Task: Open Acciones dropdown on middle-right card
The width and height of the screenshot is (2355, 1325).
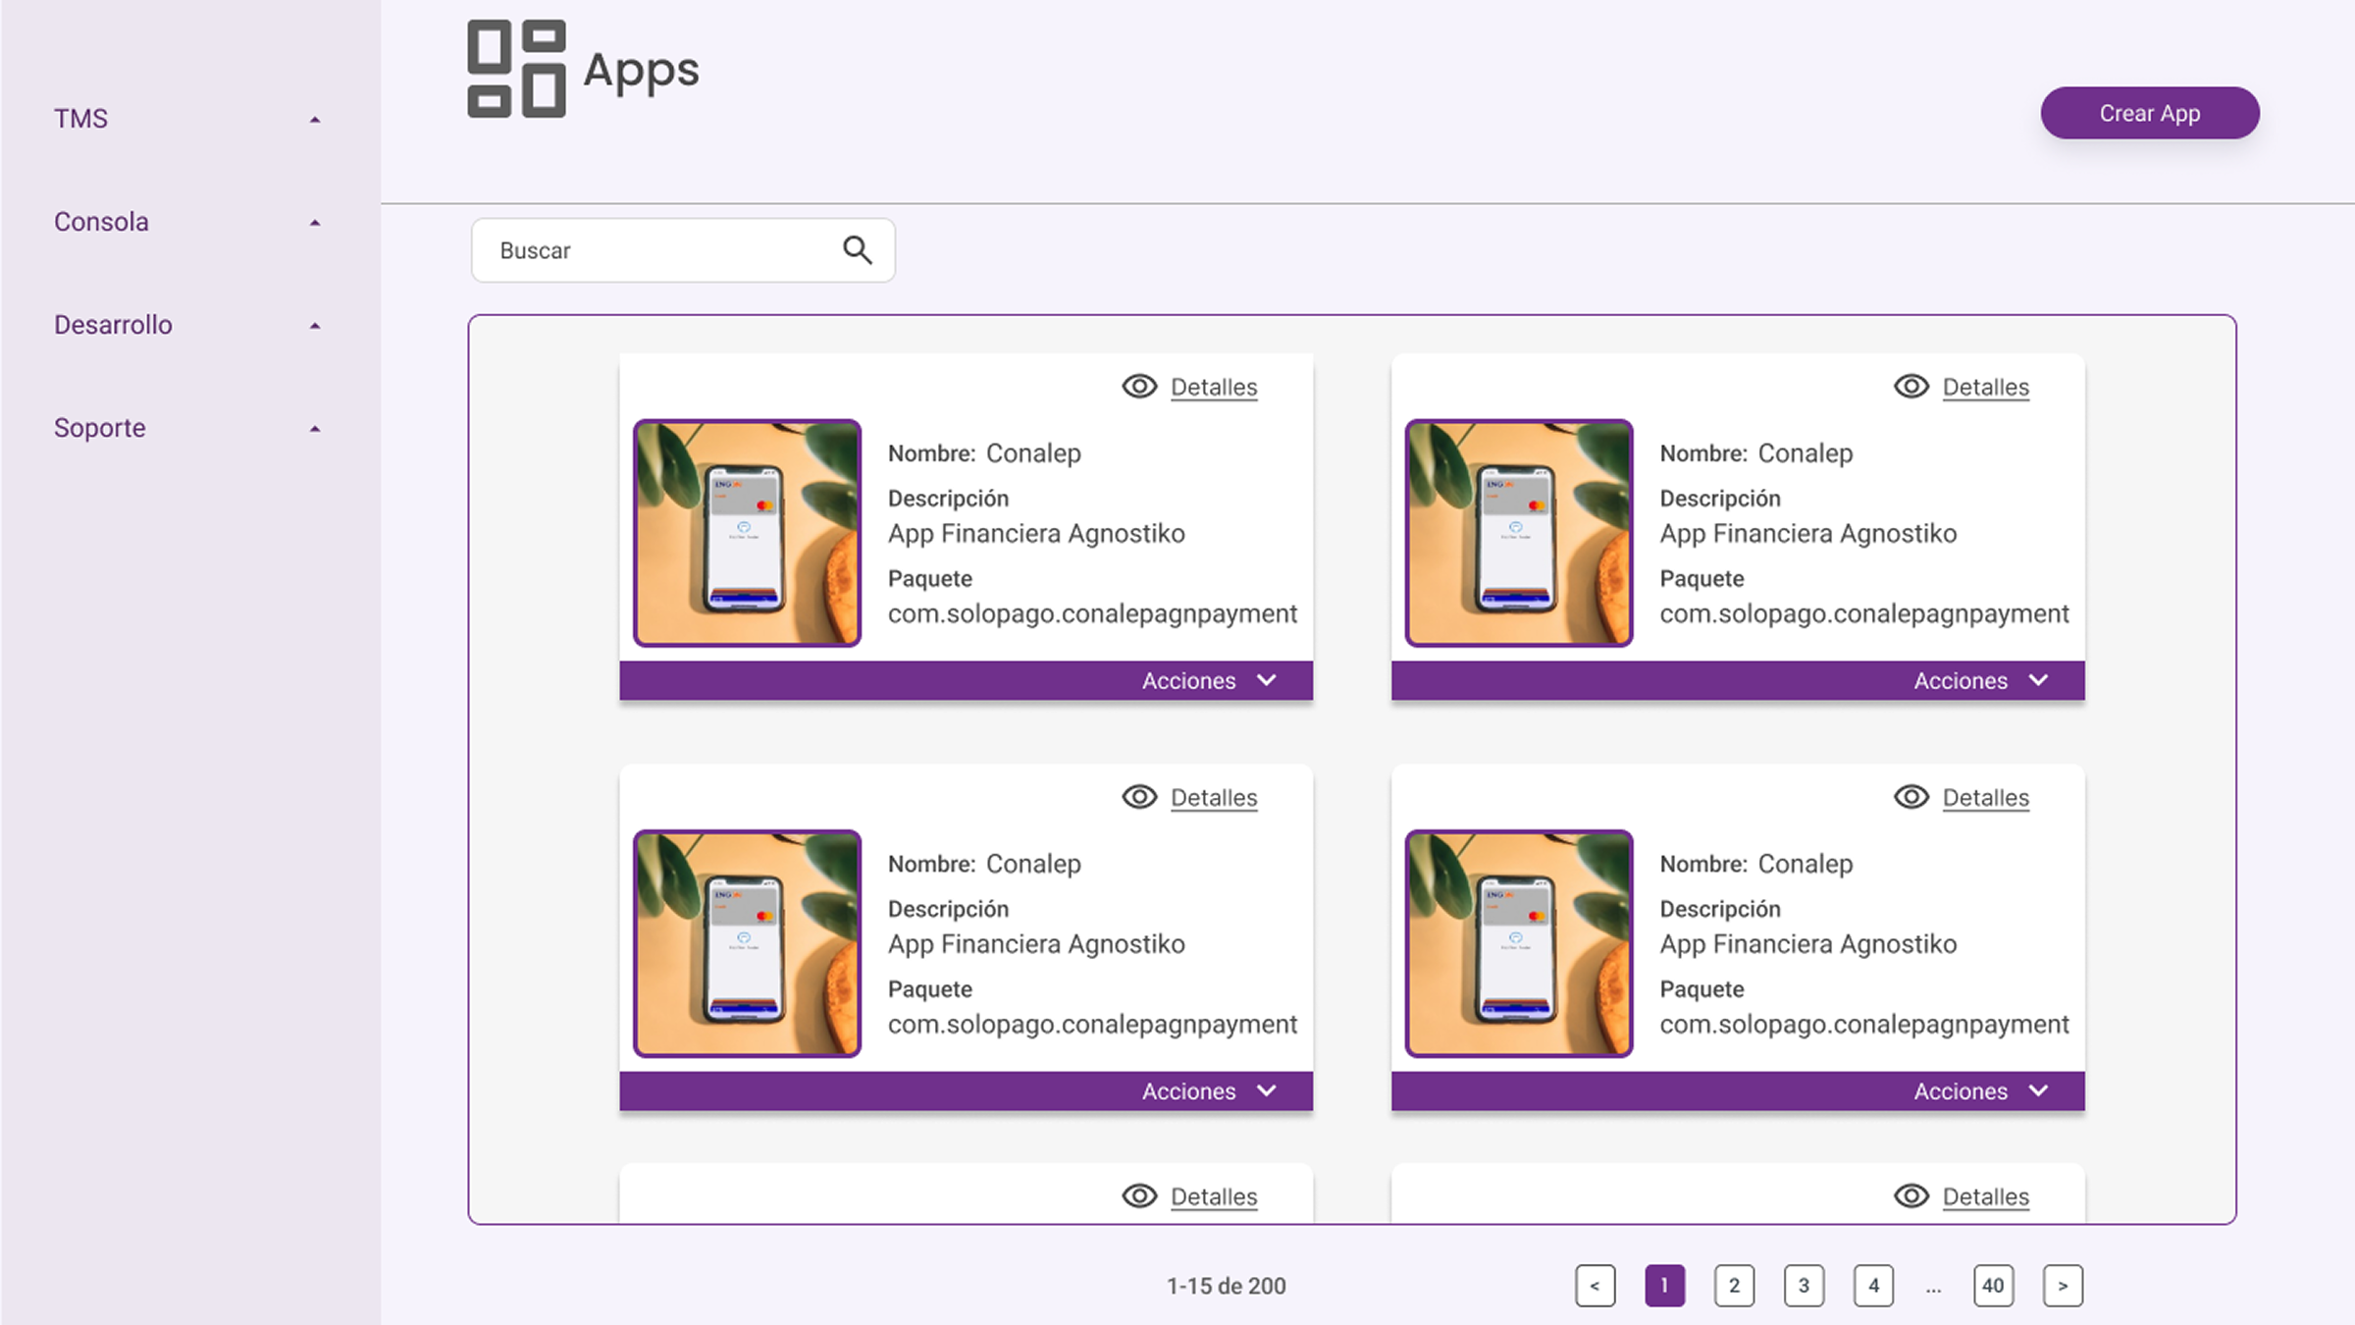Action: (x=1981, y=1090)
